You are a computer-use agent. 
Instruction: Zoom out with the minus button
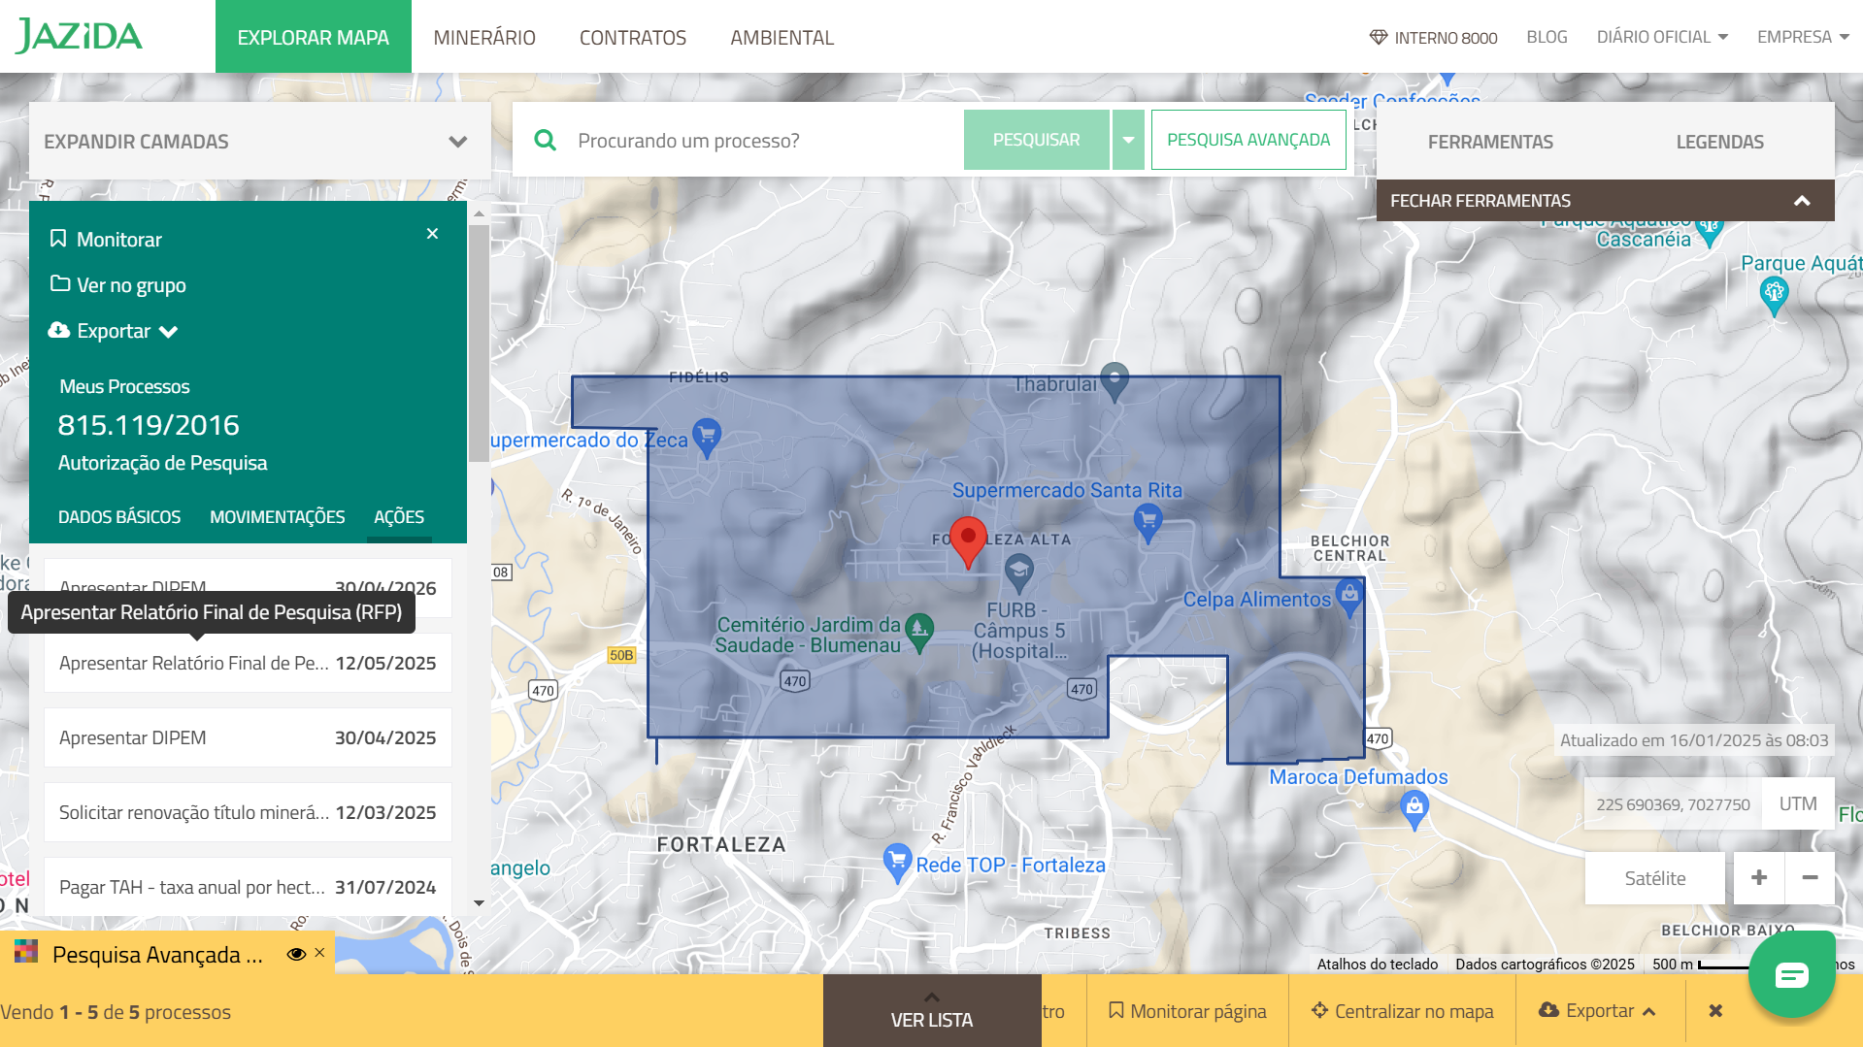tap(1810, 878)
